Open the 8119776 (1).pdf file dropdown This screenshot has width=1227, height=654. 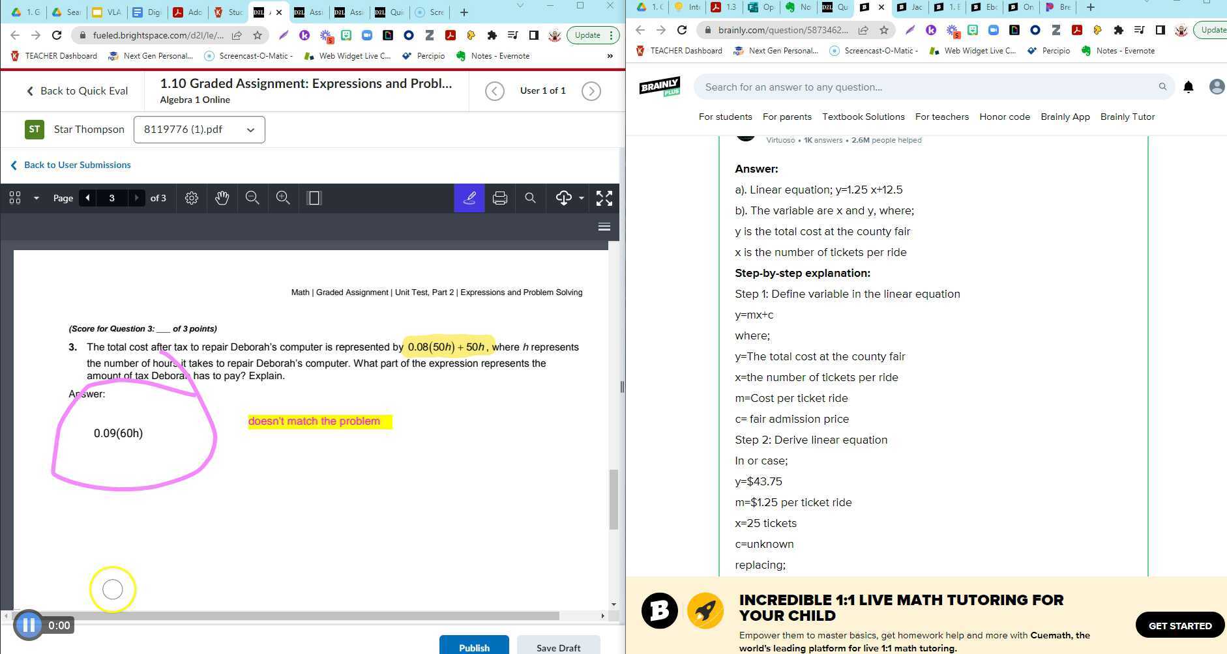pos(199,130)
